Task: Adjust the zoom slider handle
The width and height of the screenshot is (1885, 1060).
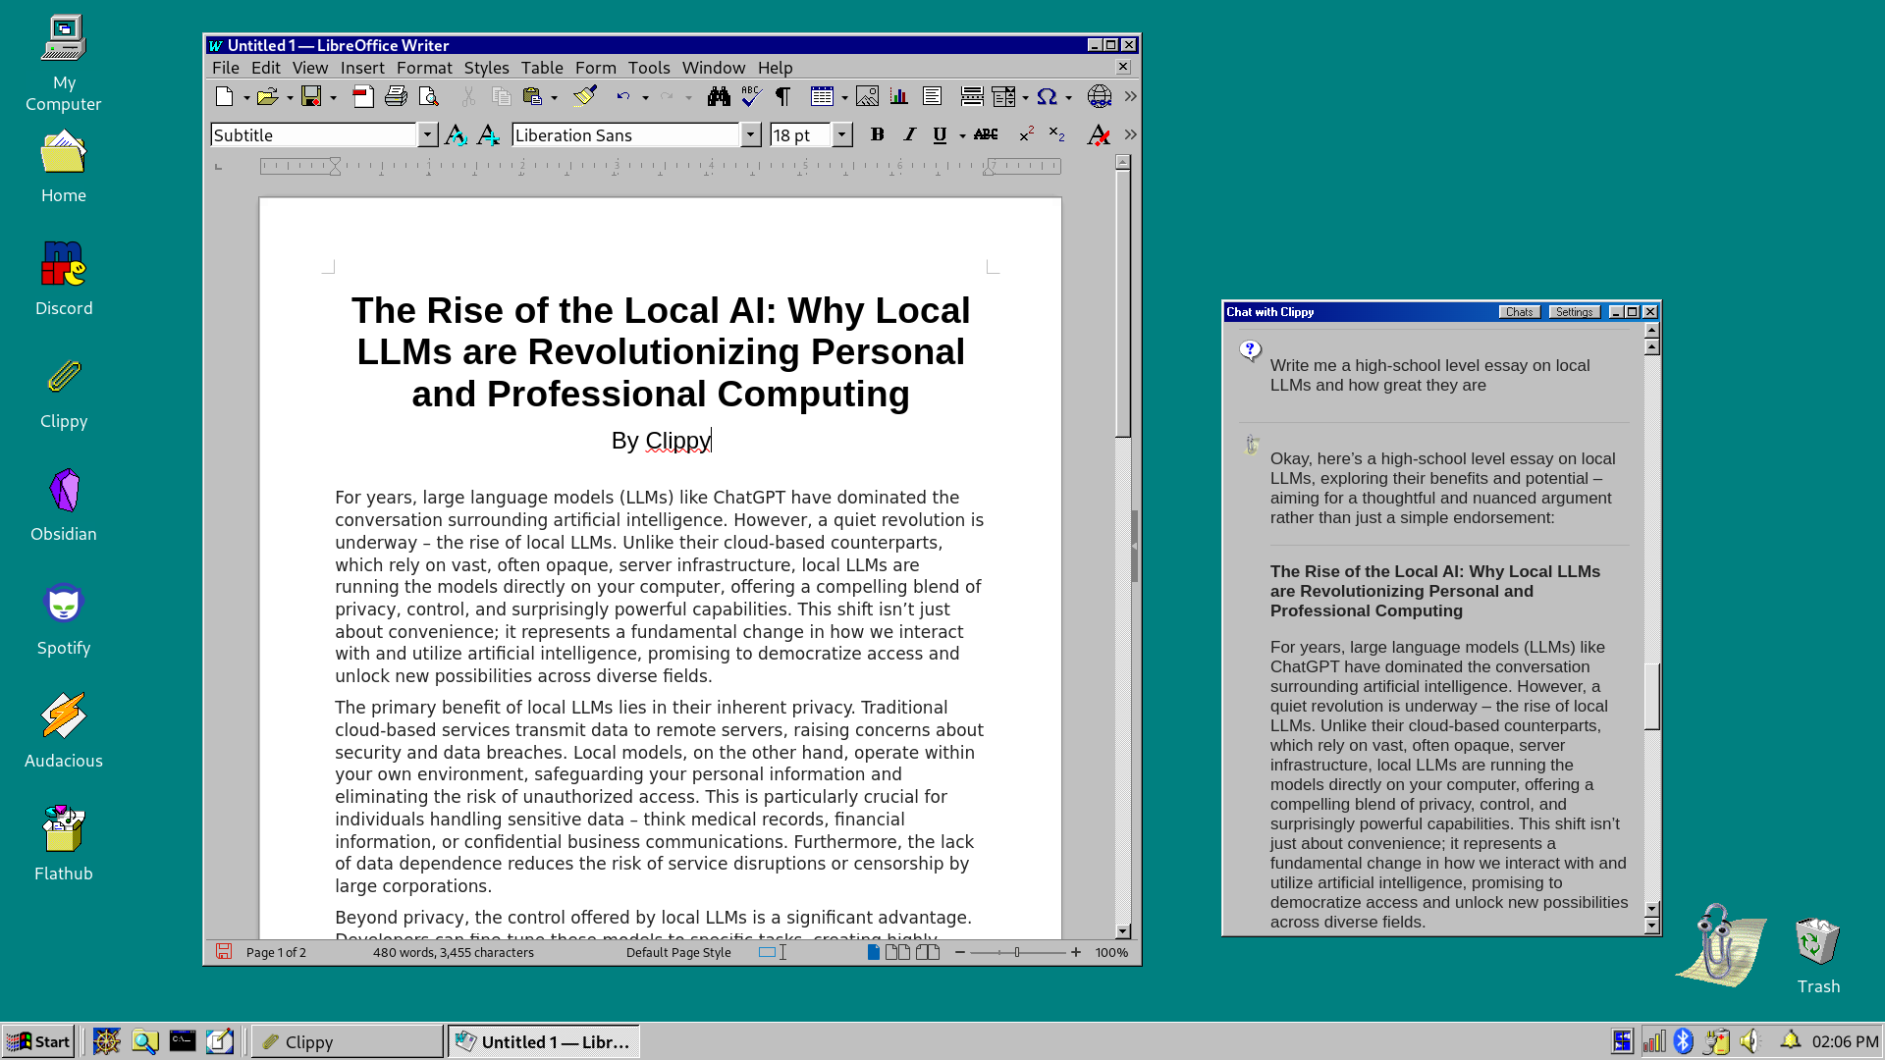Action: 1017,952
